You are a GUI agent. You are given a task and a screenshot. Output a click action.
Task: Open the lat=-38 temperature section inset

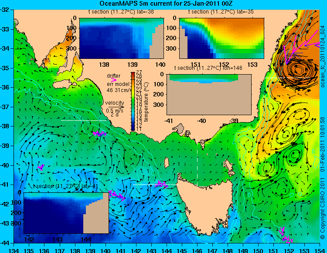point(122,38)
